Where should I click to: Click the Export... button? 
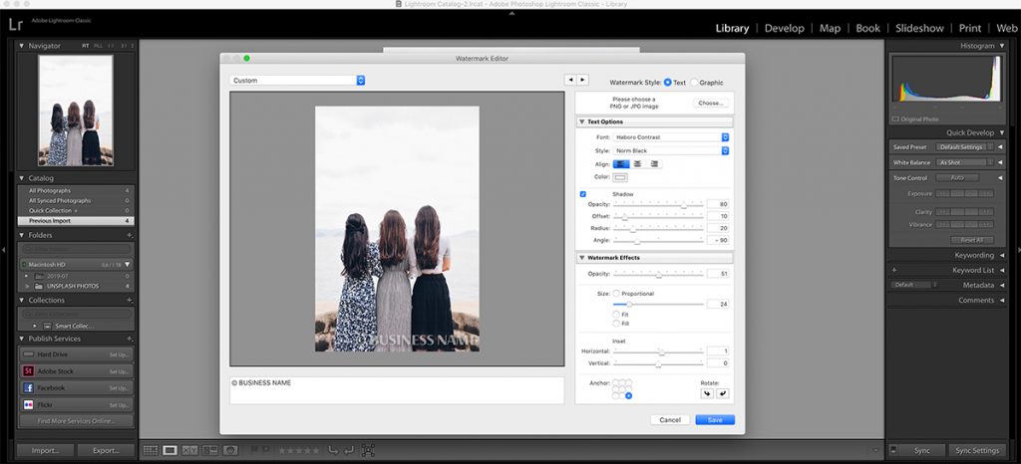click(106, 450)
